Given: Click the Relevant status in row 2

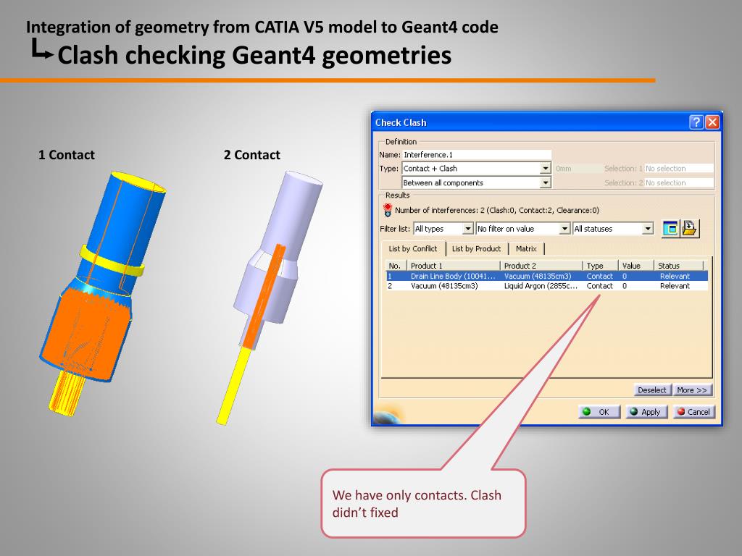Looking at the screenshot, I should [x=675, y=286].
